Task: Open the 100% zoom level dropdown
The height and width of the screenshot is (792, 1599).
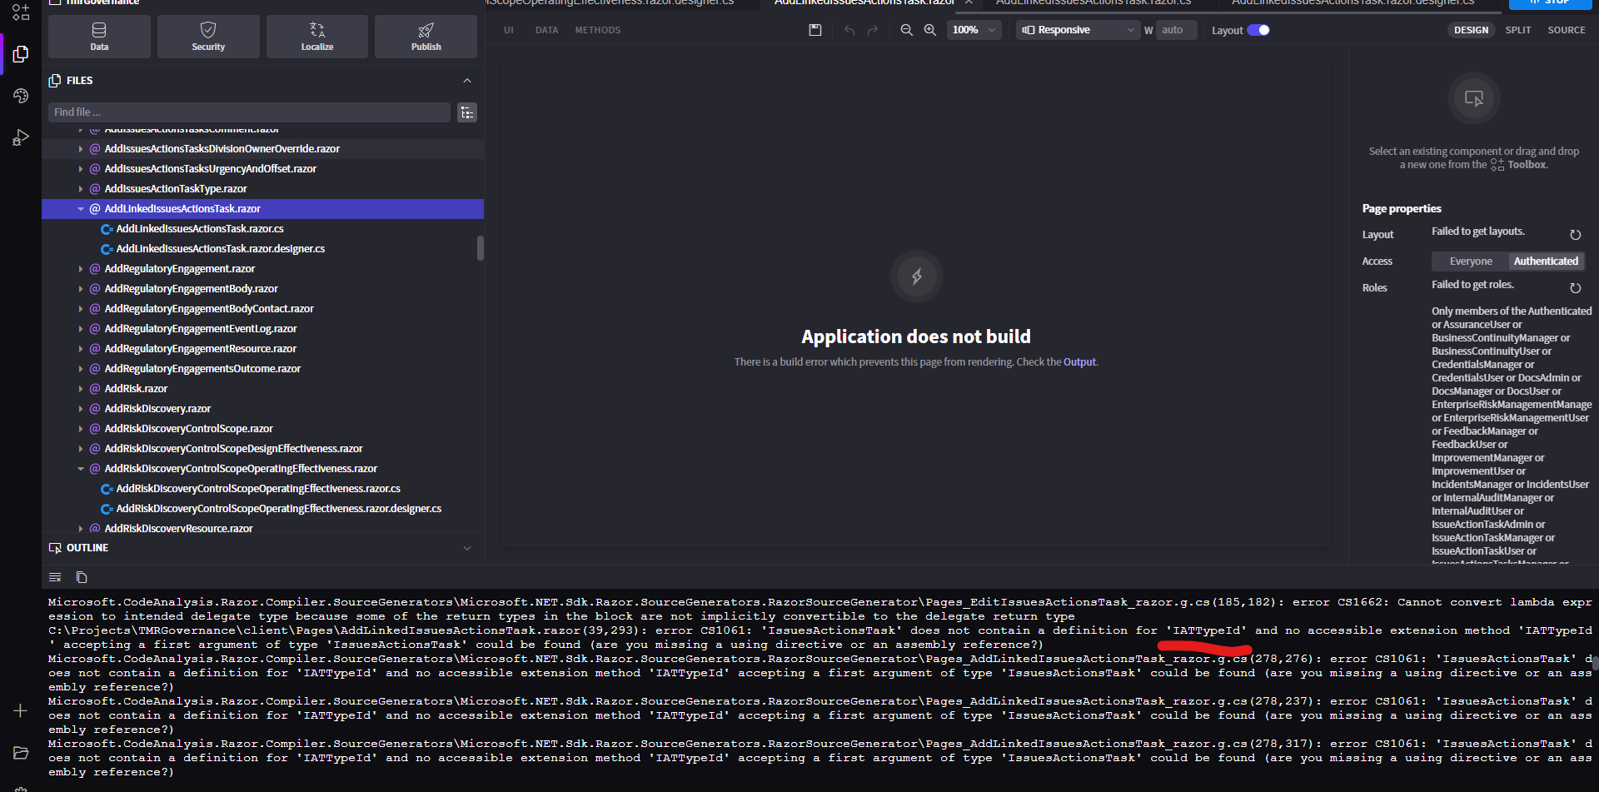Action: point(974,30)
